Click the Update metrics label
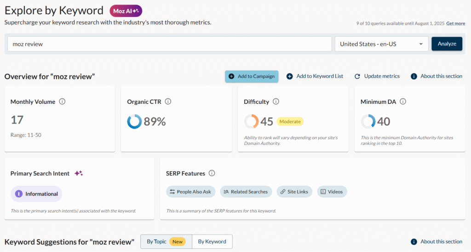Screen dimensions: 471x252 coord(382,76)
